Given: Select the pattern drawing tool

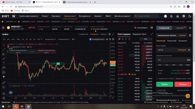Looking at the screenshot, I should point(4,68).
